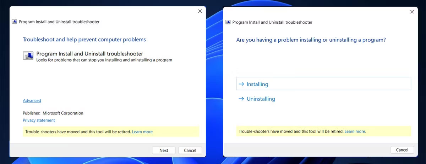426x164 pixels.
Task: Click Cancel in the left troubleshooter window
Action: [190, 150]
